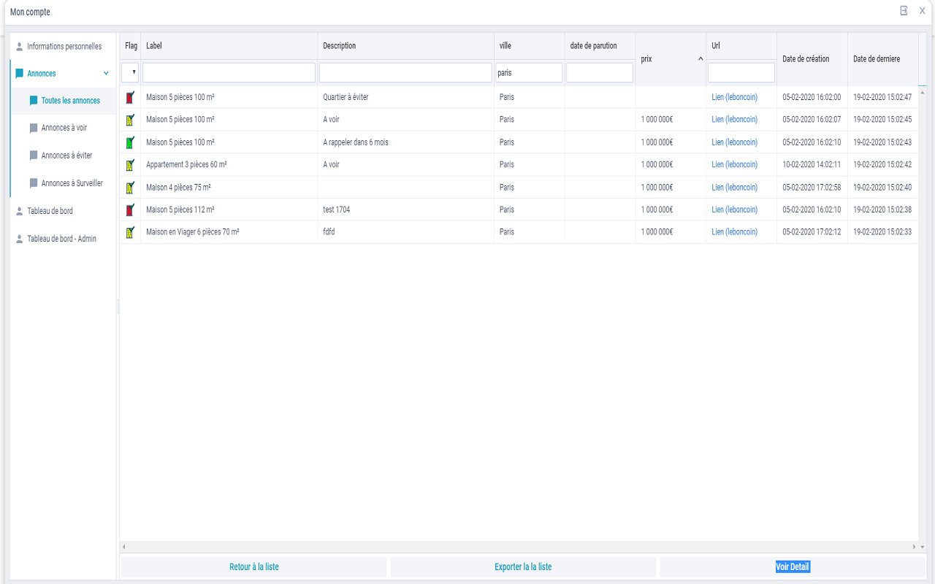Click the Voir Detail button

click(x=793, y=567)
